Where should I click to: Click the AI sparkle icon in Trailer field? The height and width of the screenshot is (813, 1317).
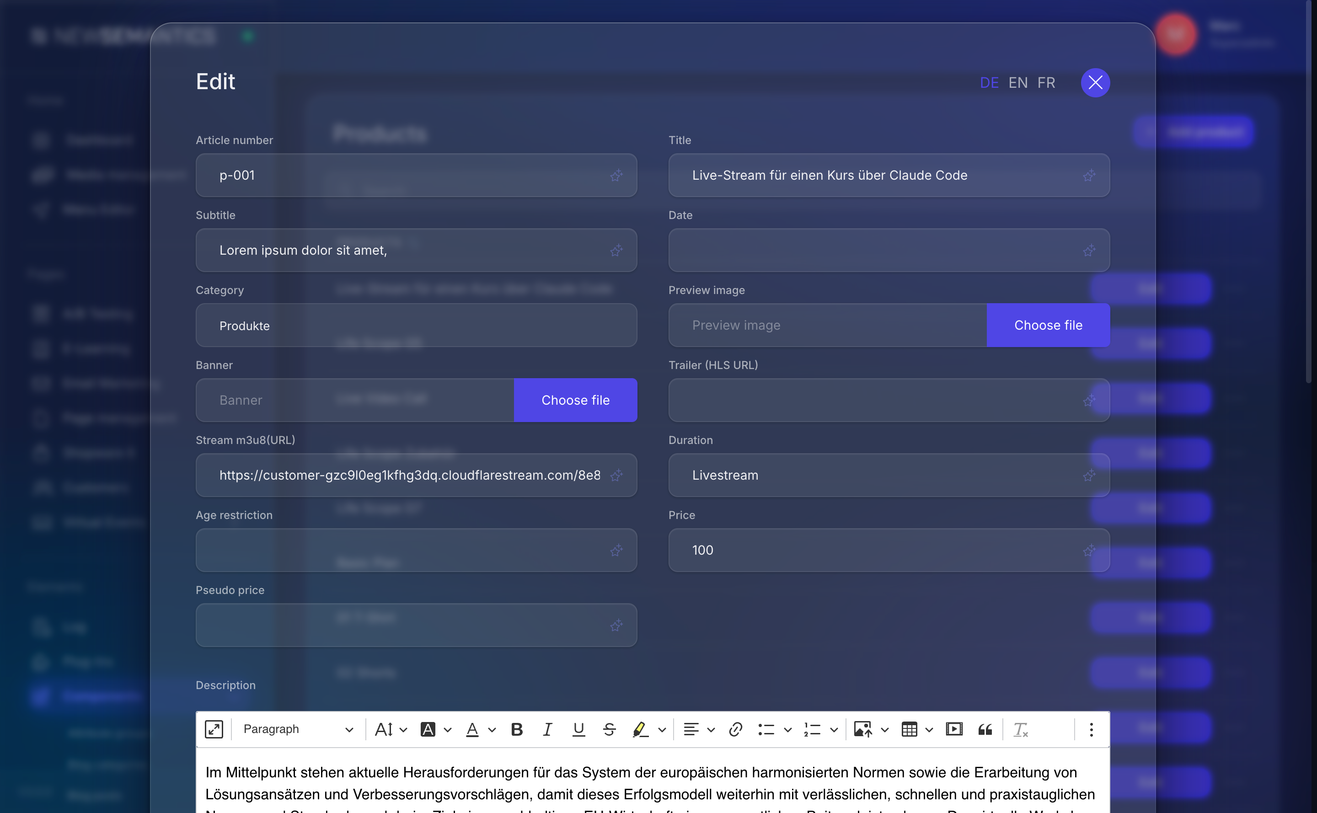click(x=1089, y=400)
